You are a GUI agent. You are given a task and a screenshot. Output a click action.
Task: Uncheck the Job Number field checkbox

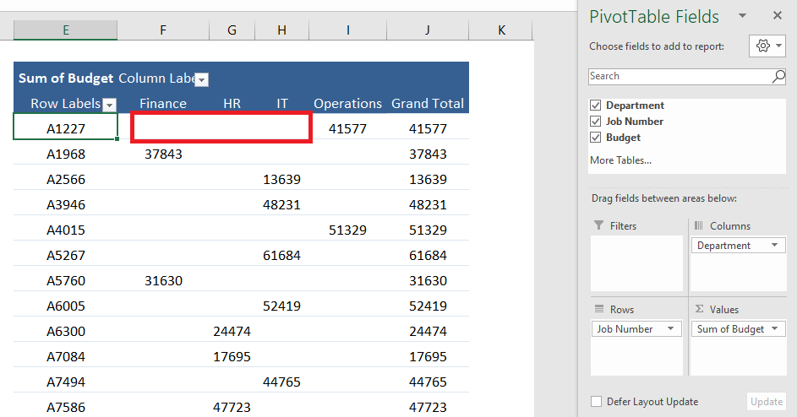pyautogui.click(x=596, y=122)
